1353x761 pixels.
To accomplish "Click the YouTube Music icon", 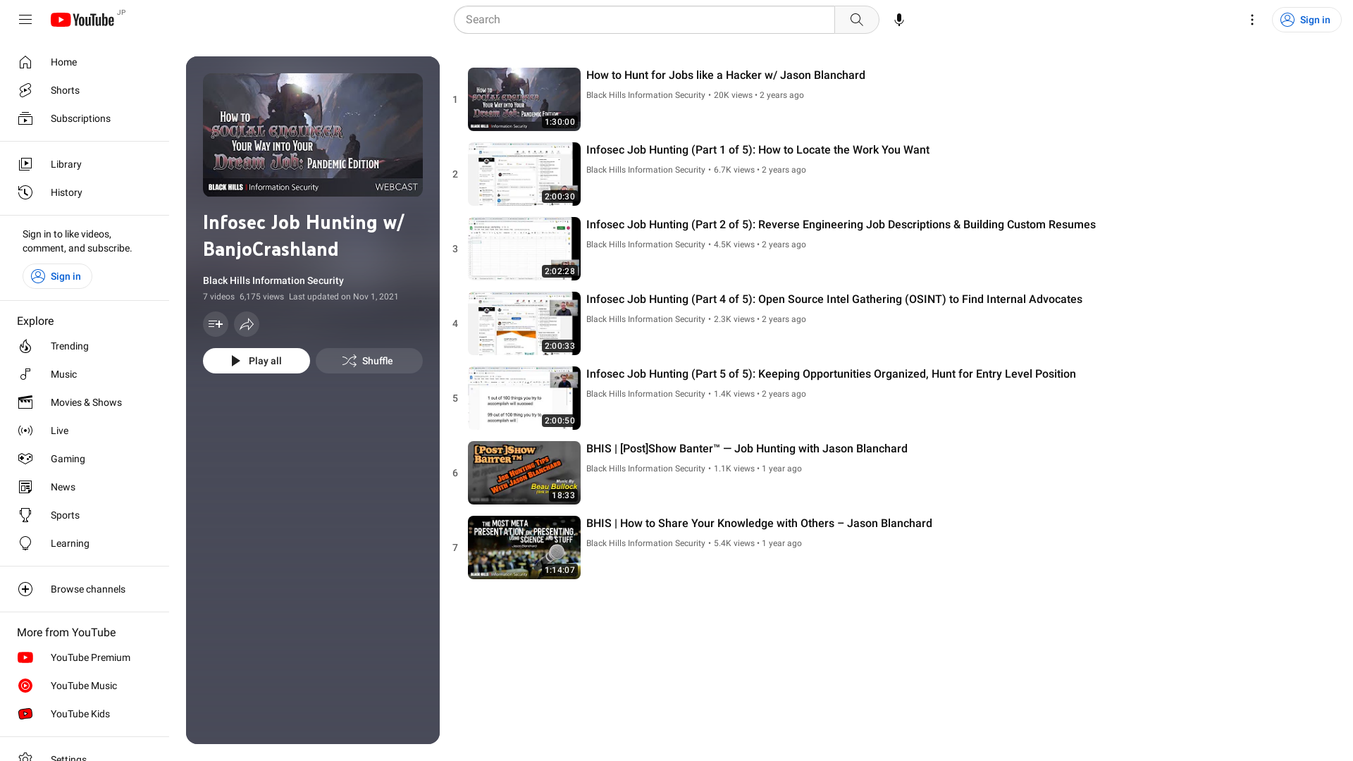I will pyautogui.click(x=25, y=686).
